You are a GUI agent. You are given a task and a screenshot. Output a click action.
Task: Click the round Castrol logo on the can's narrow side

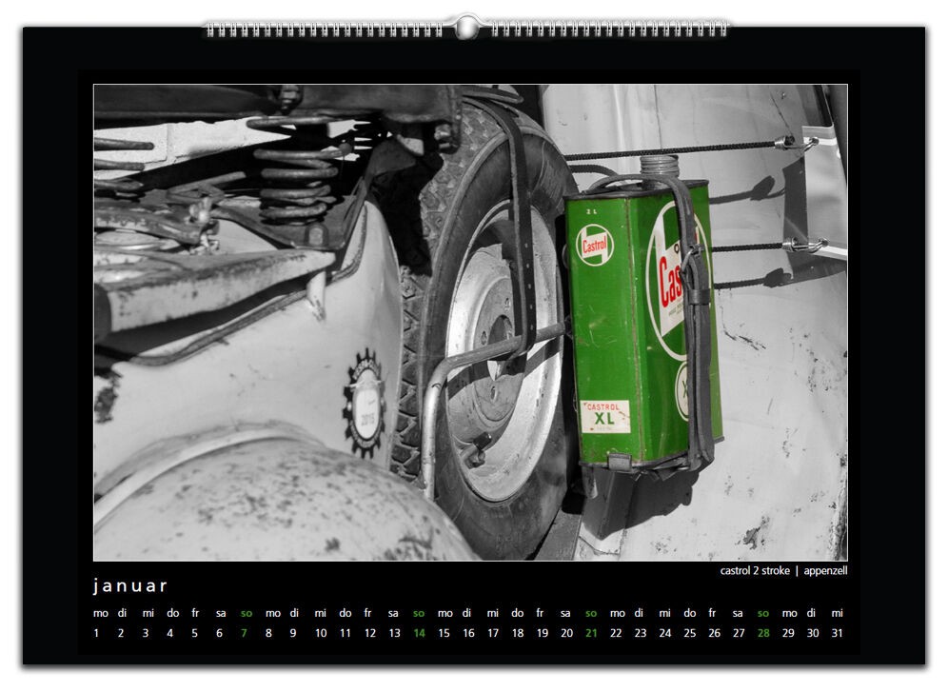pos(595,246)
